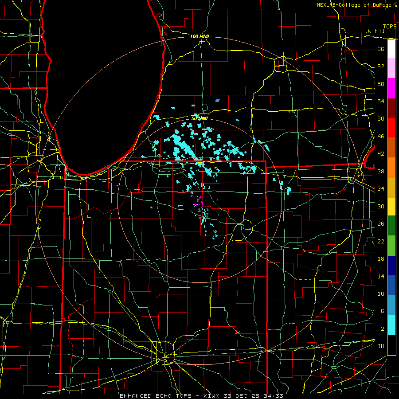Click the light pink legend swatch
399x399 pixels.
pos(391,68)
